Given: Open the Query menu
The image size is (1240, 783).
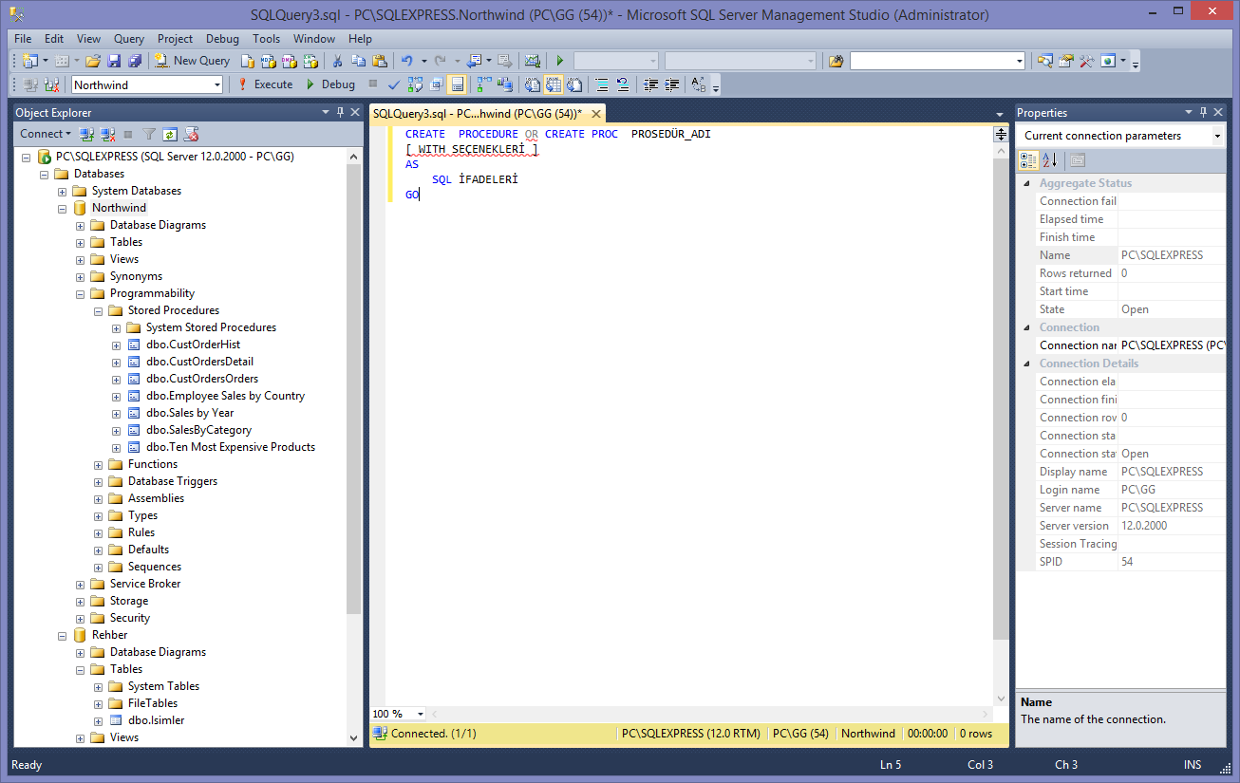Looking at the screenshot, I should [128, 39].
